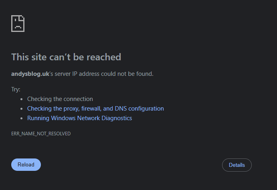Click the bullet before the proxy link
The image size is (277, 190).
pos(22,109)
